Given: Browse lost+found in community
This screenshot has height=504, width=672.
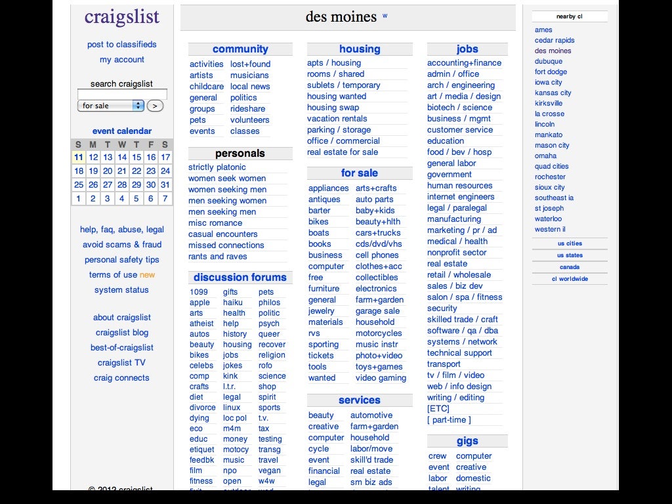Looking at the screenshot, I should click(x=250, y=64).
